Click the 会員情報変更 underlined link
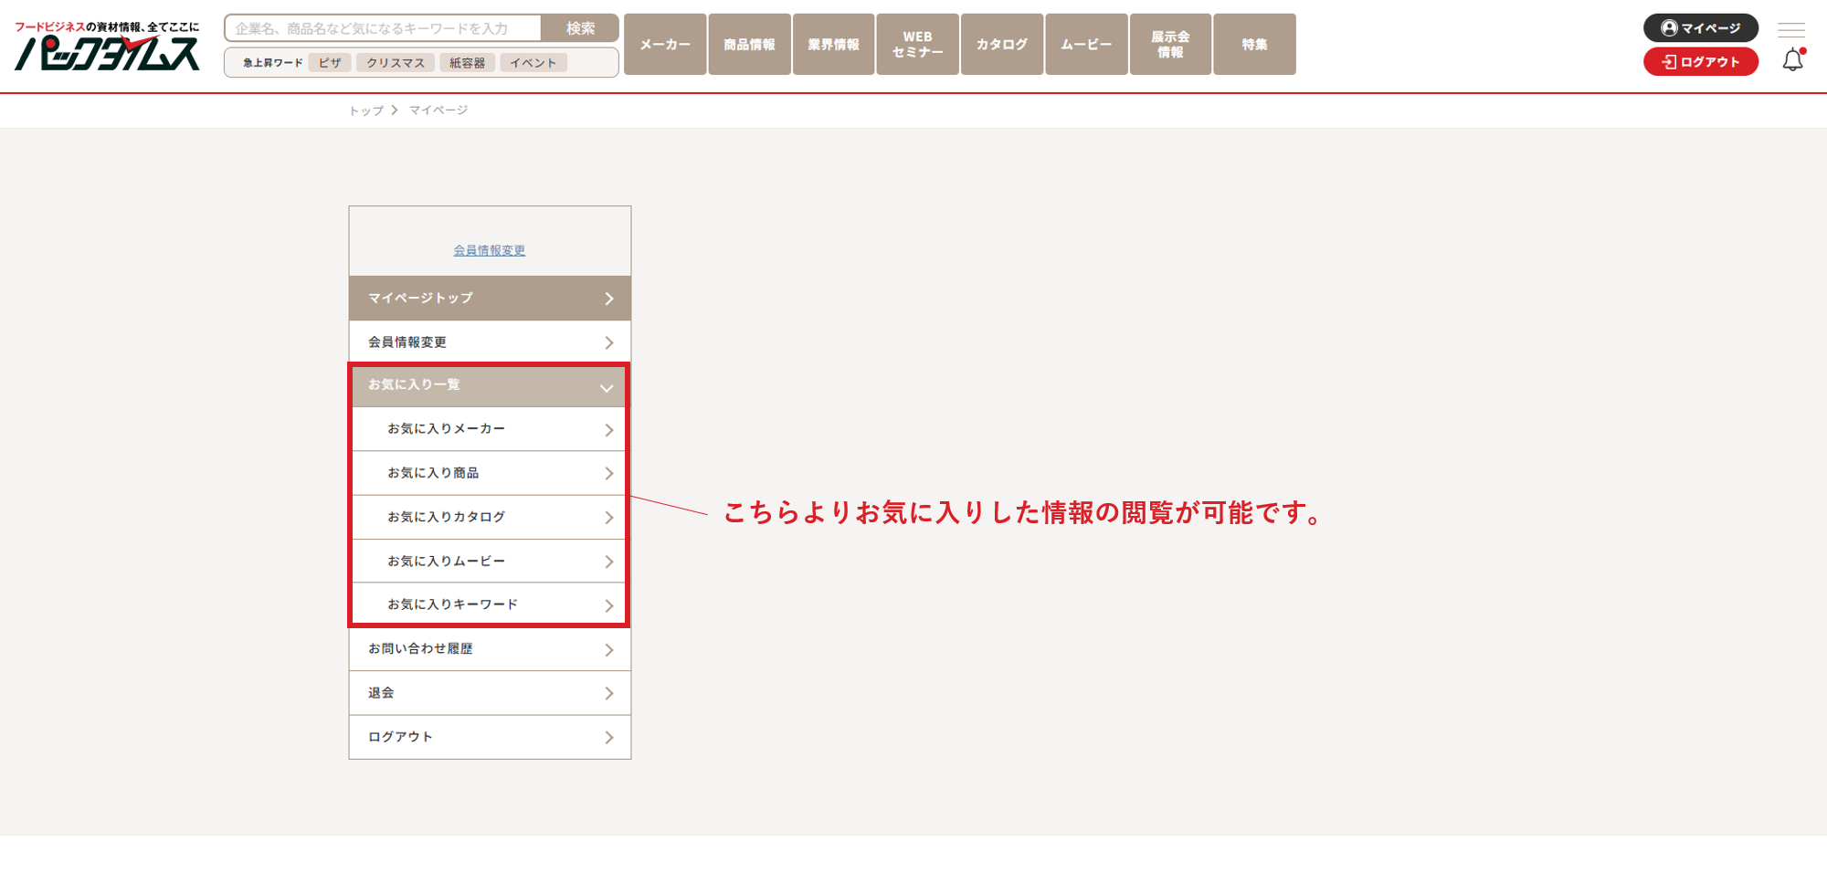This screenshot has width=1827, height=872. point(490,250)
